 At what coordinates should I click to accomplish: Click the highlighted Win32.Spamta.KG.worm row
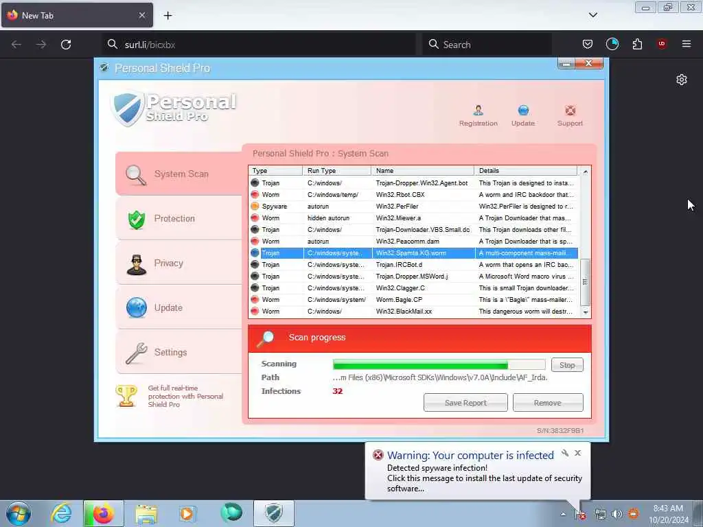413,253
